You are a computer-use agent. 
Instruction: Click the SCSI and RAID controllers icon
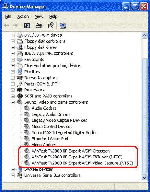pyautogui.click(x=20, y=96)
